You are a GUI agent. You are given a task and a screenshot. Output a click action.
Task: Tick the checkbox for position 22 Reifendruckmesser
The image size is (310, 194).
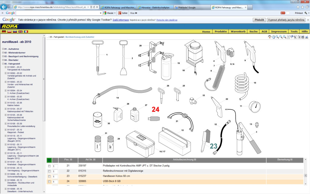pos(49,171)
